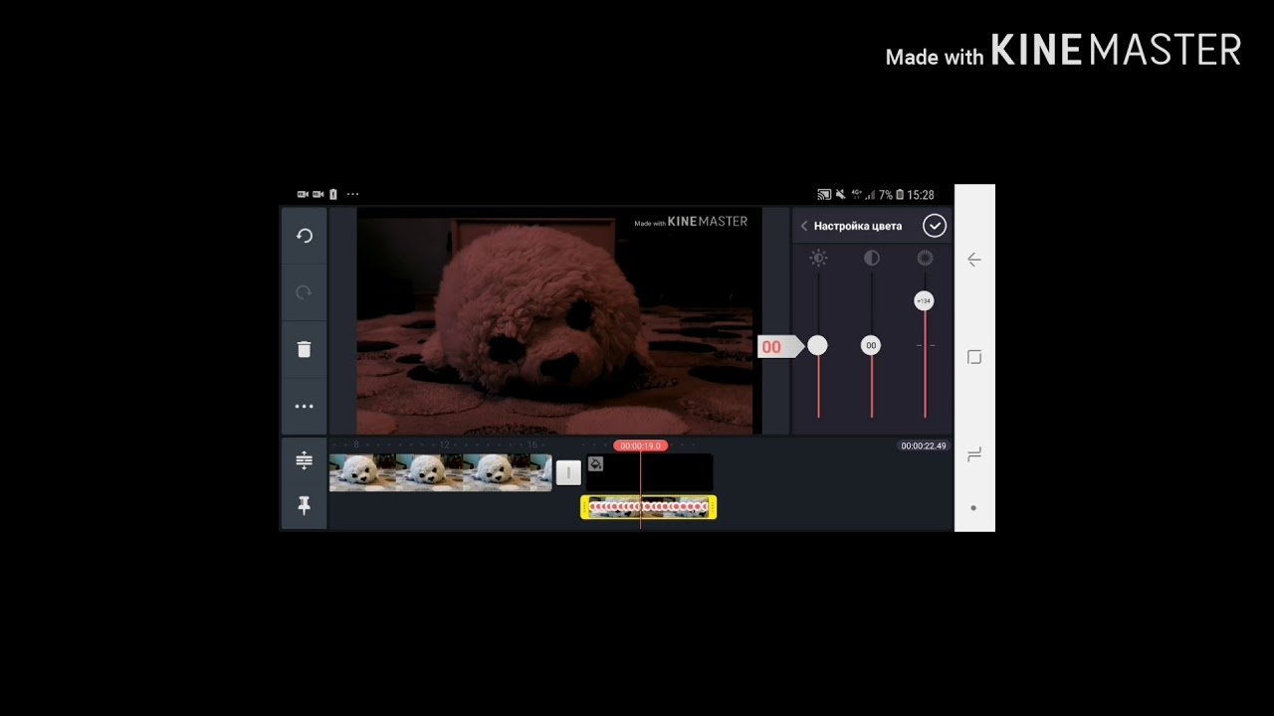
Task: Tap the undo arrow icon
Action: coord(305,236)
